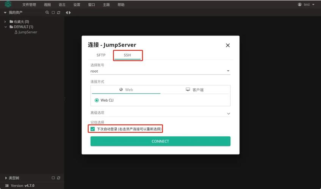Open the 帮助 menu
The image size is (321, 189).
[121, 5]
